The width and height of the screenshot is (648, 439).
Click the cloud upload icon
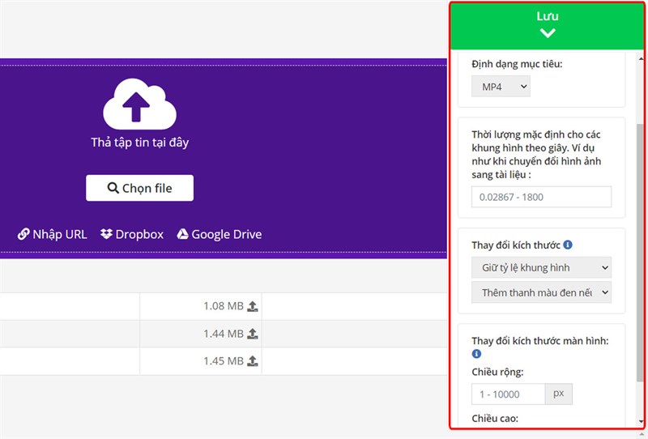click(139, 104)
